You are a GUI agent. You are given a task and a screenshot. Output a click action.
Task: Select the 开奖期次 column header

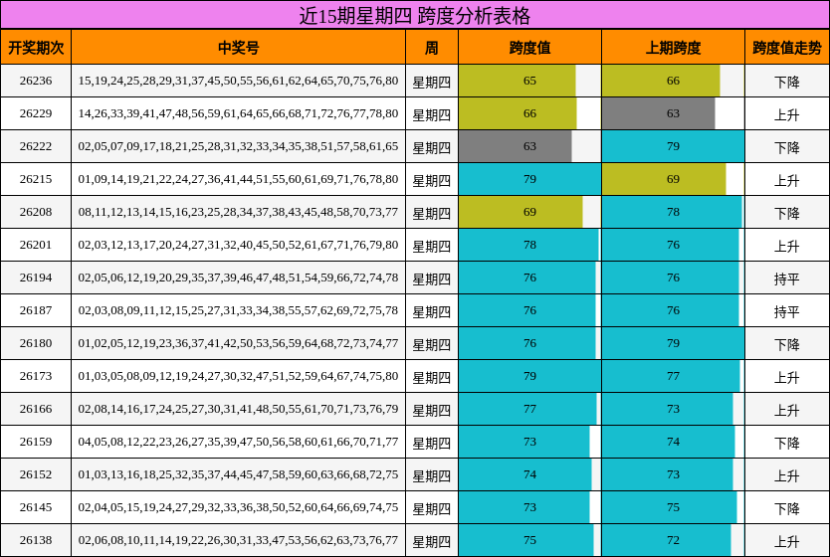point(36,48)
